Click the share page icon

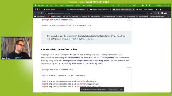148,13
